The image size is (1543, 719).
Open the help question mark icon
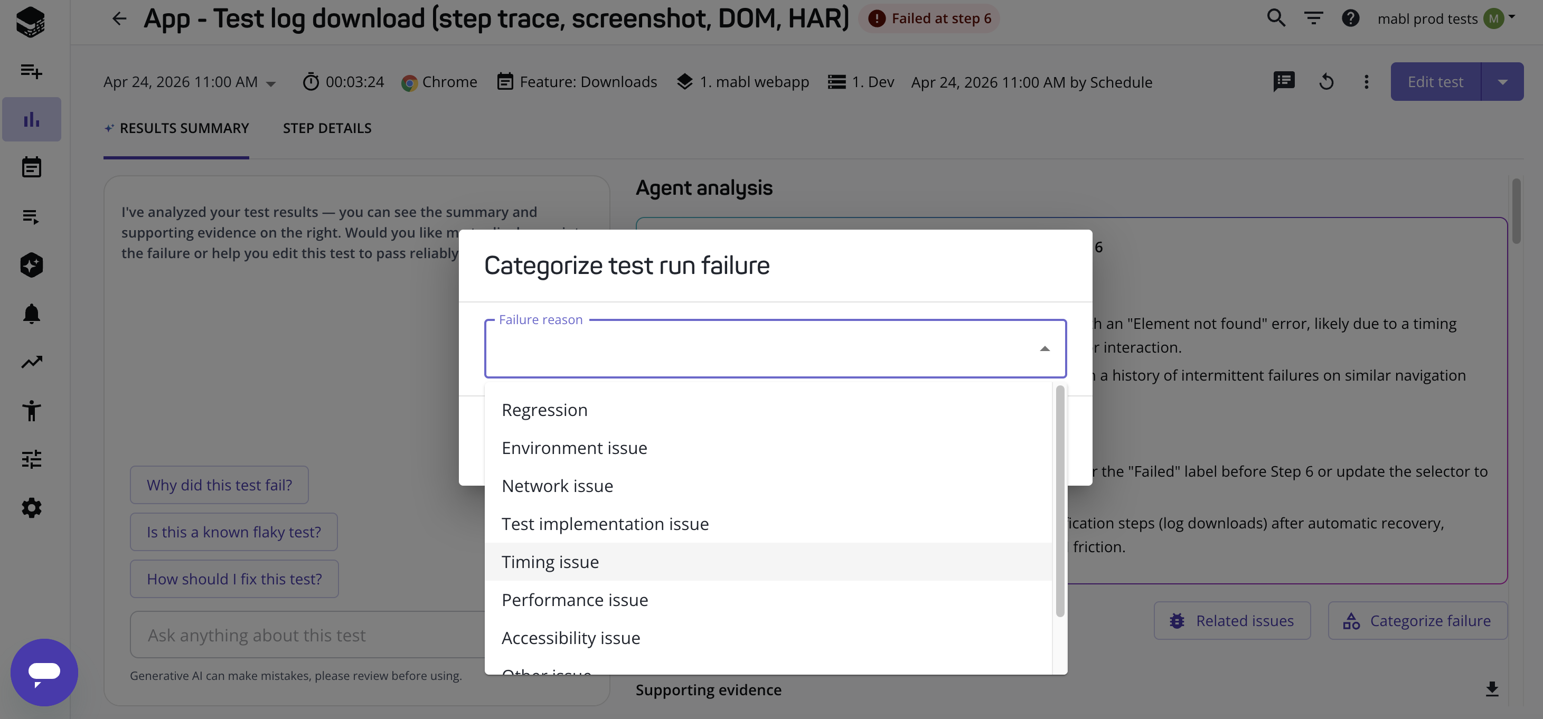pos(1350,18)
